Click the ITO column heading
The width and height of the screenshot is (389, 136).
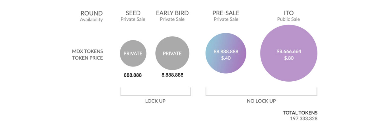[289, 13]
